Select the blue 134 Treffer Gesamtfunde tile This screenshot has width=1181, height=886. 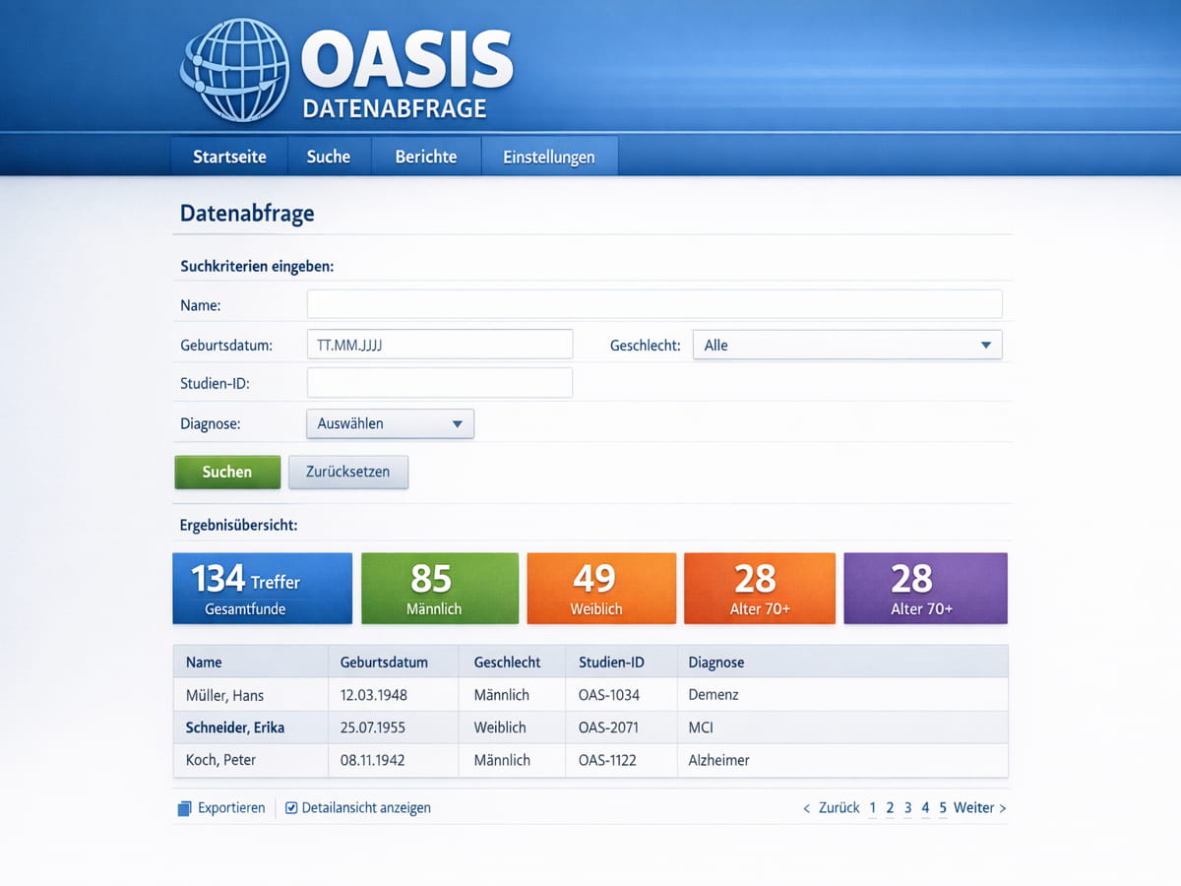pyautogui.click(x=263, y=589)
